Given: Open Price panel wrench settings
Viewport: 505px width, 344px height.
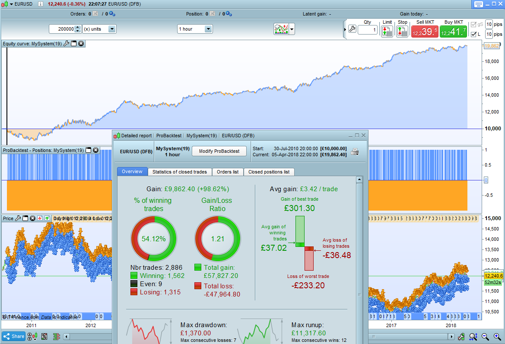Looking at the screenshot, I should [18, 218].
